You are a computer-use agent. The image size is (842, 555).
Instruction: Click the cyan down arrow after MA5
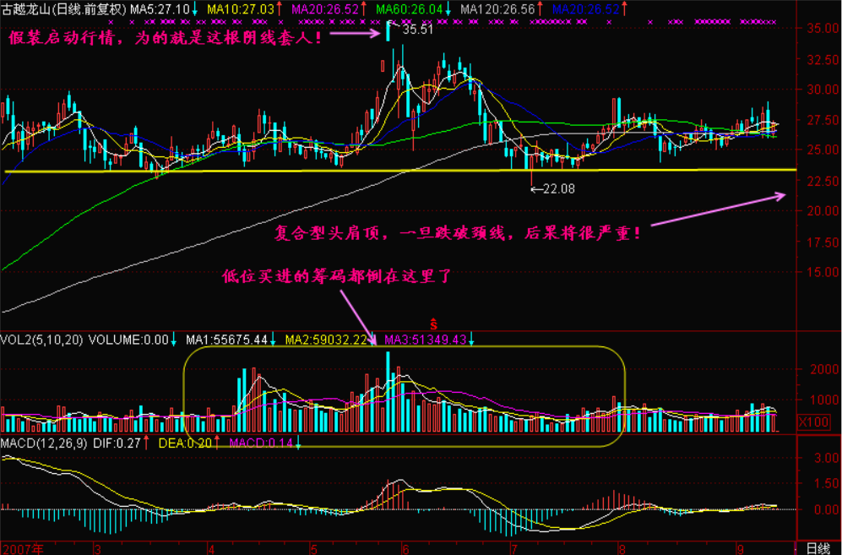click(197, 9)
